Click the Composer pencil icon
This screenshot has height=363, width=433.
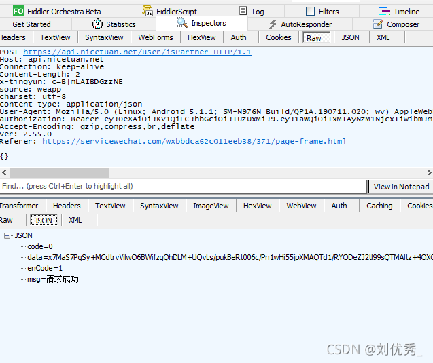coord(378,24)
